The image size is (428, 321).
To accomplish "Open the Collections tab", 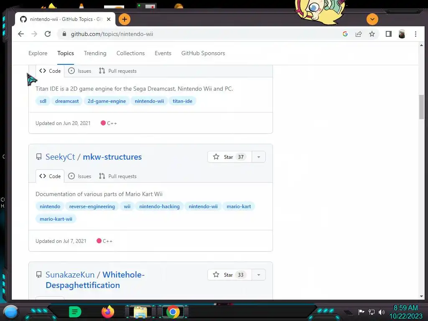I will [130, 53].
